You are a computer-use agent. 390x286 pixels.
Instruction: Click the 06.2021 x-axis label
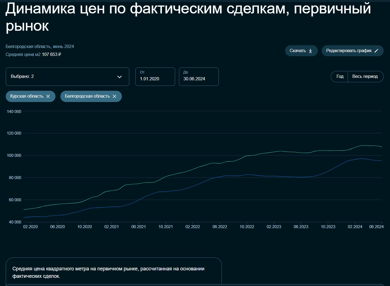tap(139, 227)
